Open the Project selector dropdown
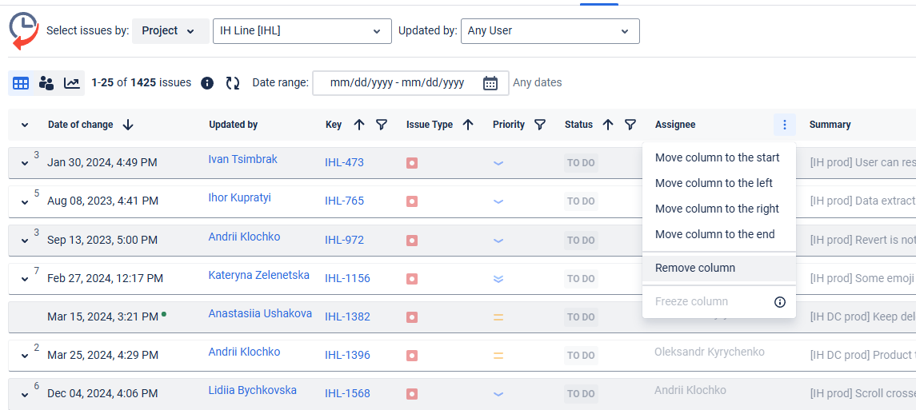916x410 pixels. coord(170,31)
